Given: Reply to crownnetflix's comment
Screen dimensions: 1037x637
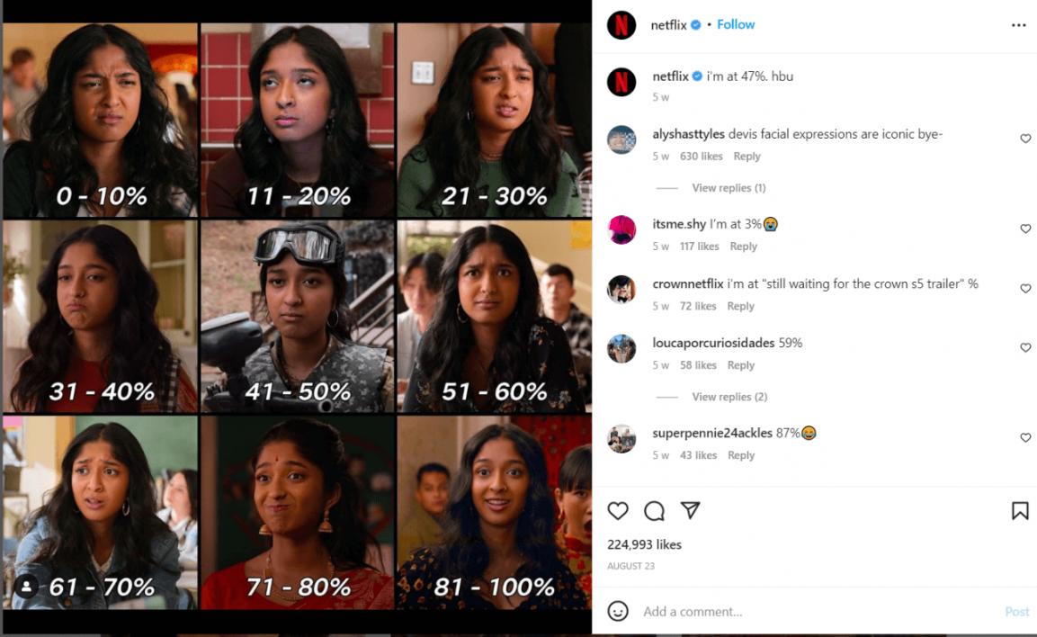Looking at the screenshot, I should (741, 306).
